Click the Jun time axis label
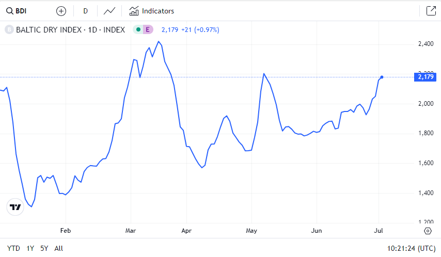The image size is (441, 257). (317, 231)
